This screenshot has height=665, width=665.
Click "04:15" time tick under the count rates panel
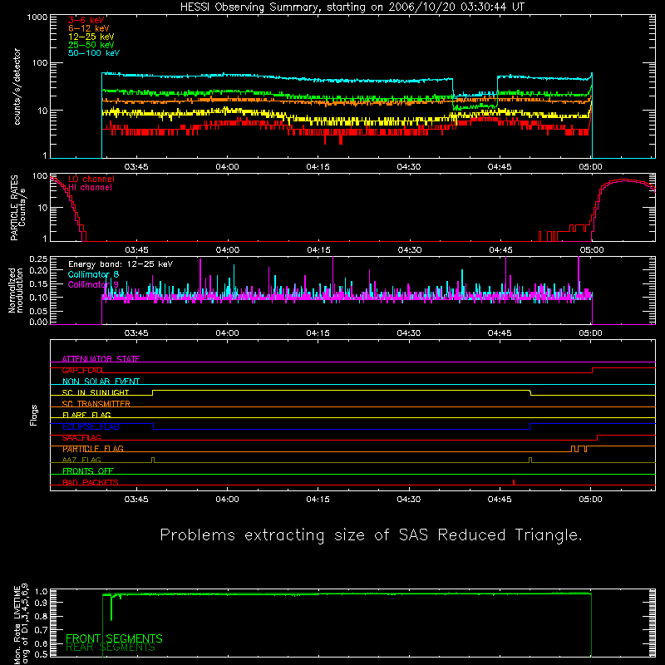(318, 167)
